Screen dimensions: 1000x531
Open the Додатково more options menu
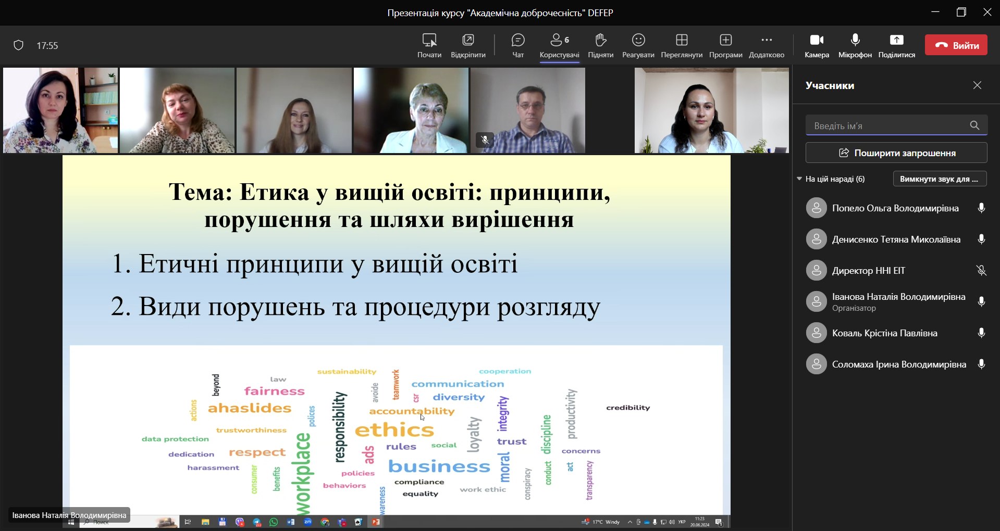[x=766, y=45]
